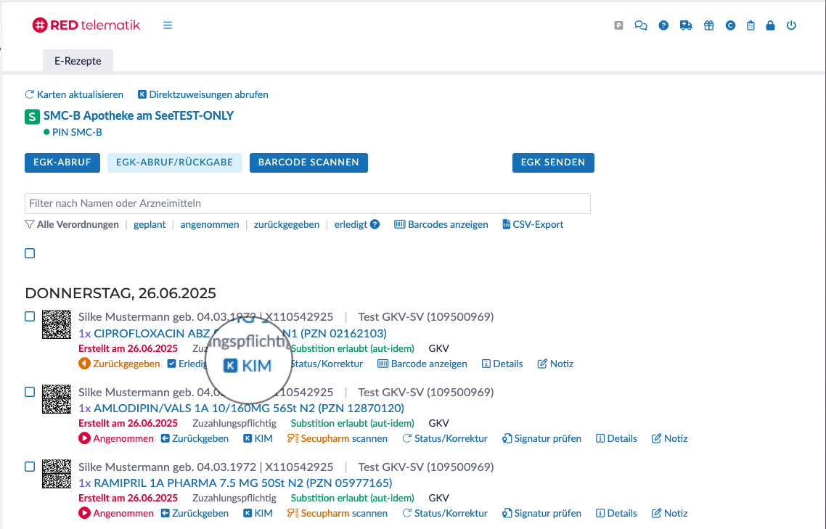Select the E-Rezepte tab
This screenshot has width=826, height=529.
click(78, 61)
